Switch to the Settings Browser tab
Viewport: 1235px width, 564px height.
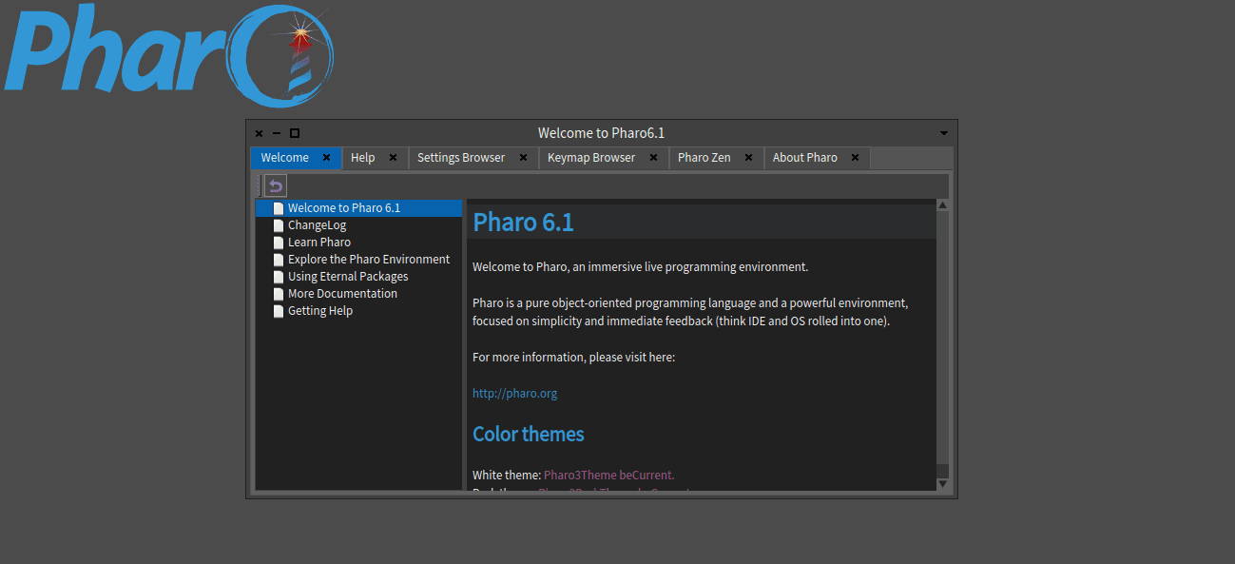[464, 158]
